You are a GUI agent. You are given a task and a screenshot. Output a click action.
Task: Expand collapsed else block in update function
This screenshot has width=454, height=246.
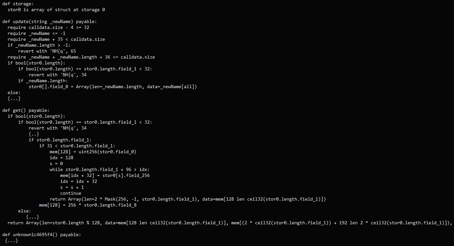pyautogui.click(x=14, y=99)
